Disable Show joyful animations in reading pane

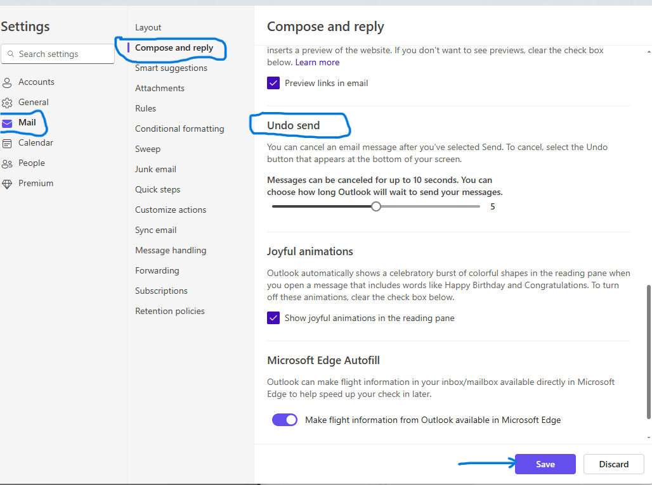point(273,318)
